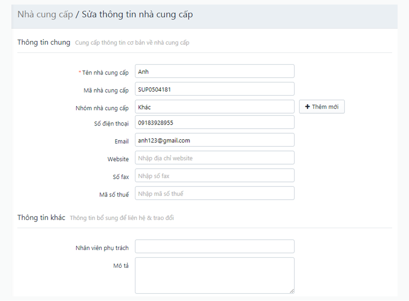Click the Sửa thông tin nhà cung cấp title

point(137,15)
